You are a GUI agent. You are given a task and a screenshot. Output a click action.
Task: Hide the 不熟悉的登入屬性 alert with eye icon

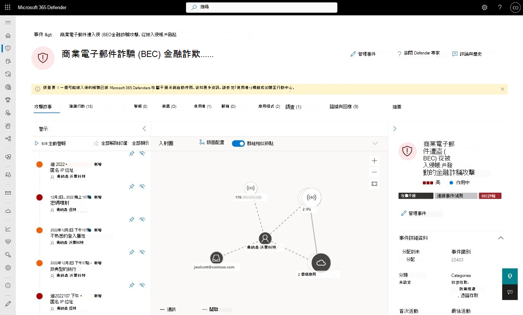[x=142, y=219]
